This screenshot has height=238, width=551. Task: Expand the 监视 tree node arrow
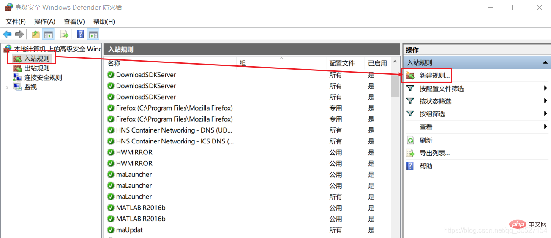pyautogui.click(x=7, y=87)
